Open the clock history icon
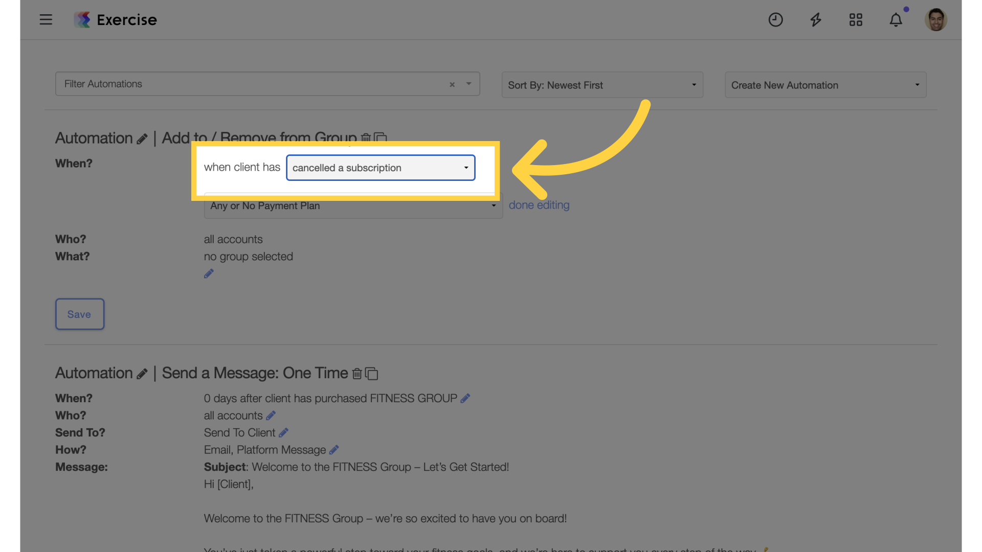The height and width of the screenshot is (552, 982). (x=775, y=20)
